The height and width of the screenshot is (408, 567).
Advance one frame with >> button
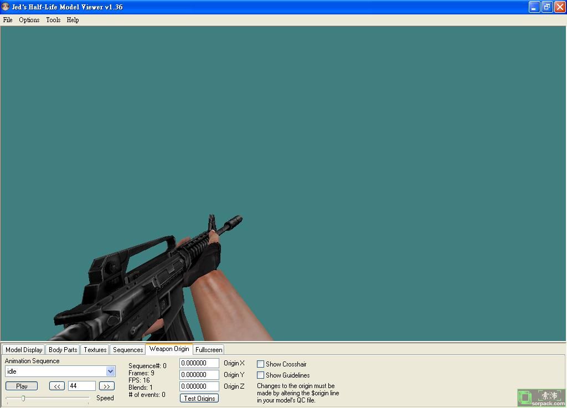point(106,386)
